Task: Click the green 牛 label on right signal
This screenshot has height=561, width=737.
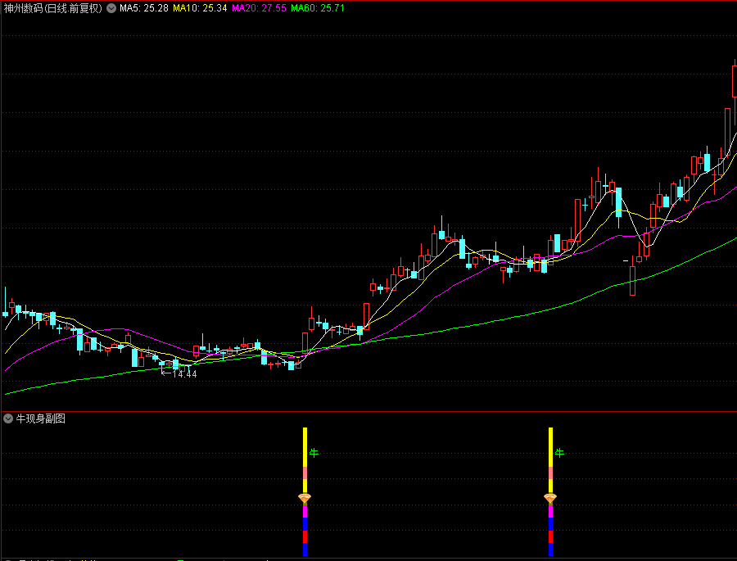Action: [559, 453]
